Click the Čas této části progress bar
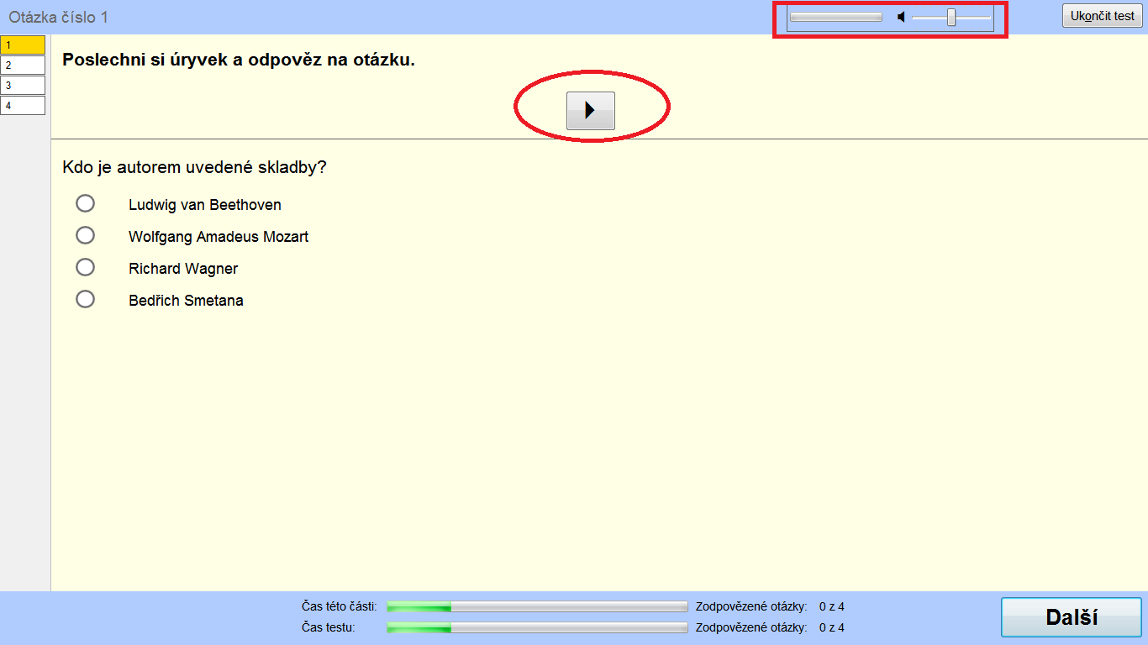This screenshot has width=1148, height=645. 537,606
